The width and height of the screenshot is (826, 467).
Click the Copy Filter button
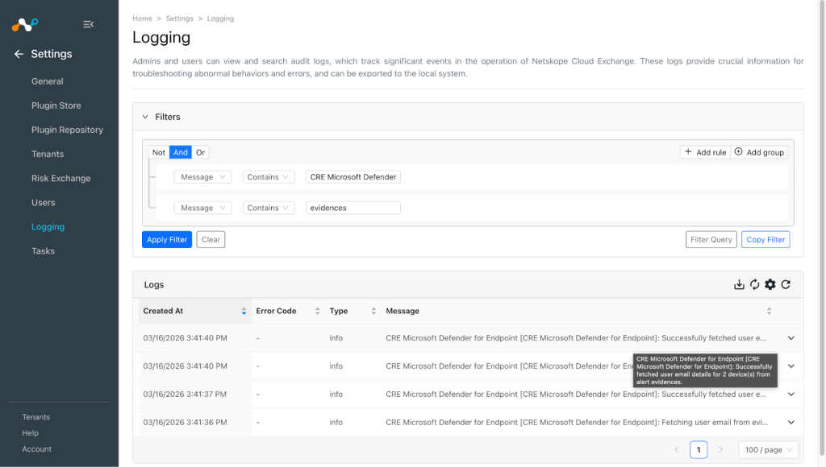click(766, 239)
